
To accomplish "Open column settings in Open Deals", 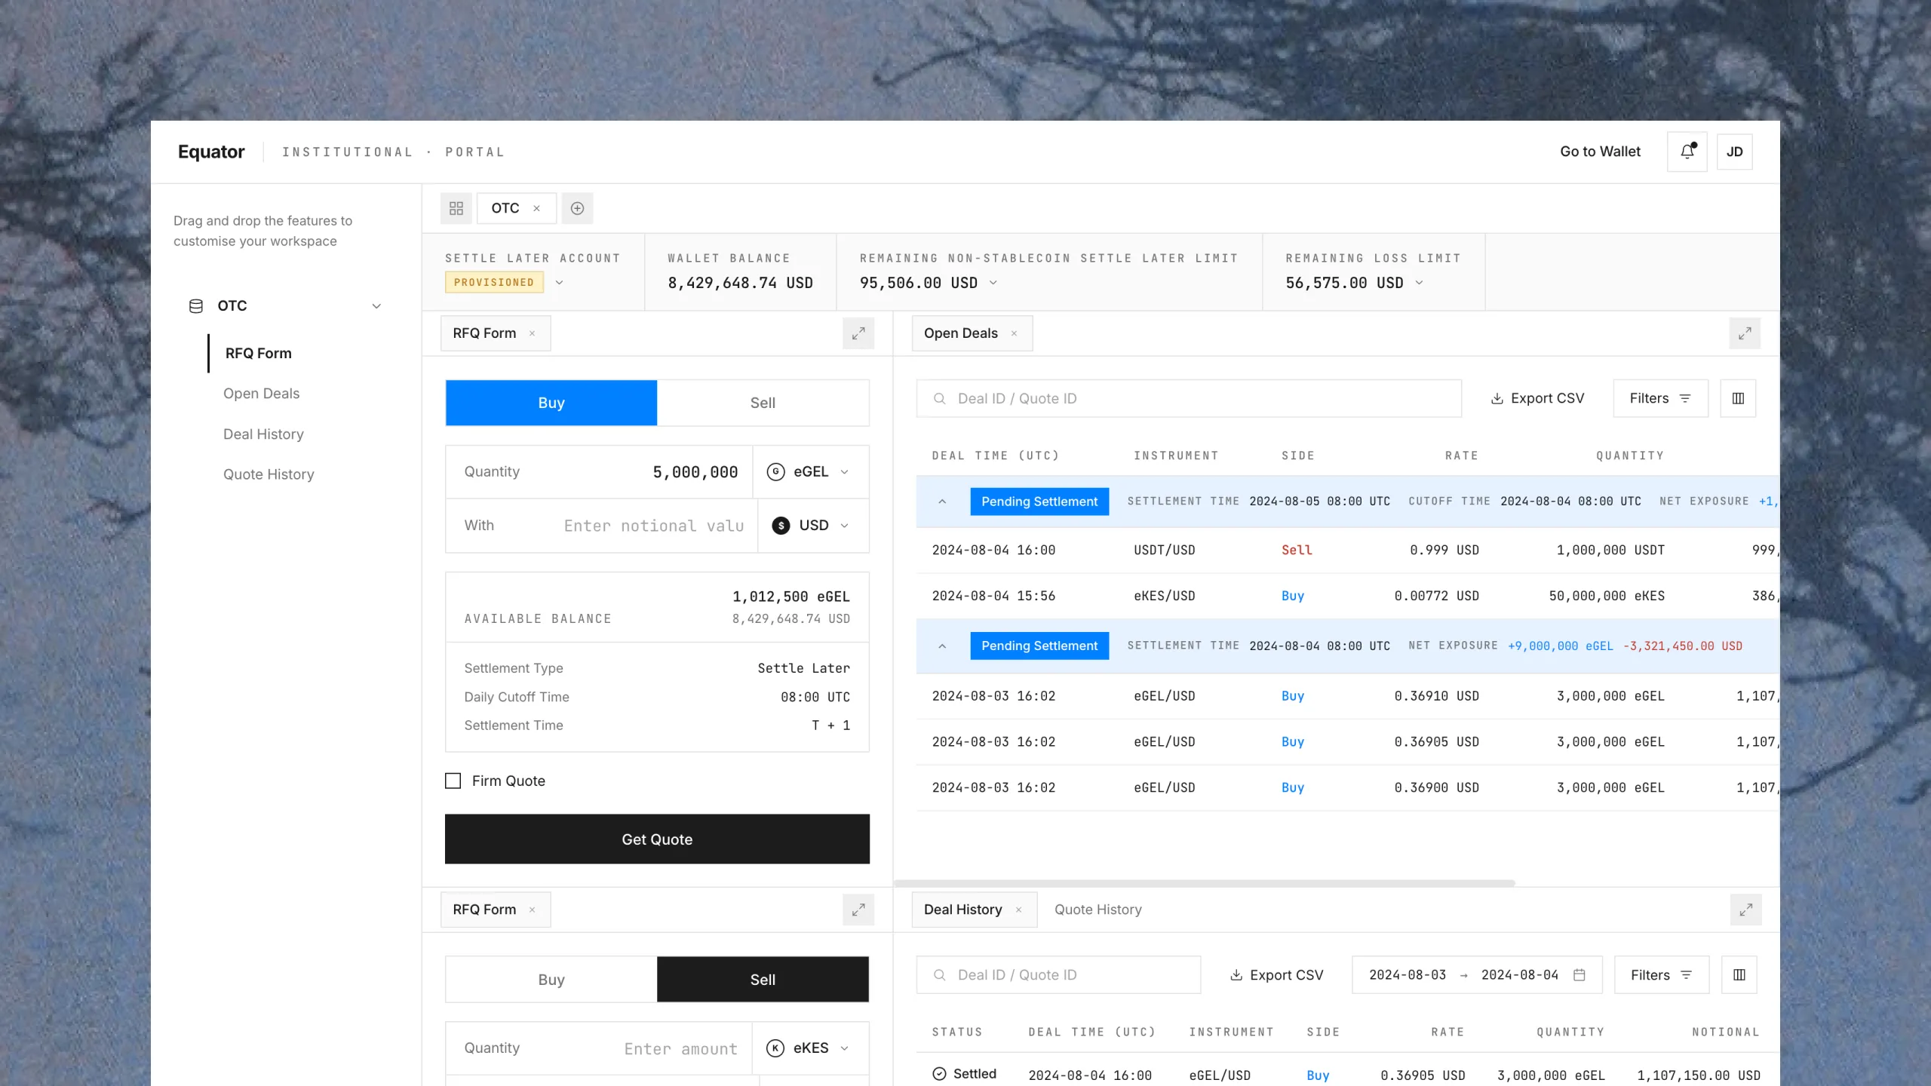I will coord(1738,398).
